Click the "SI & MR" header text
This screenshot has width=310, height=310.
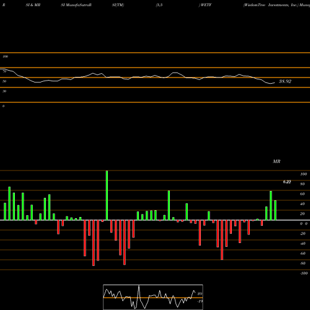click(x=33, y=5)
